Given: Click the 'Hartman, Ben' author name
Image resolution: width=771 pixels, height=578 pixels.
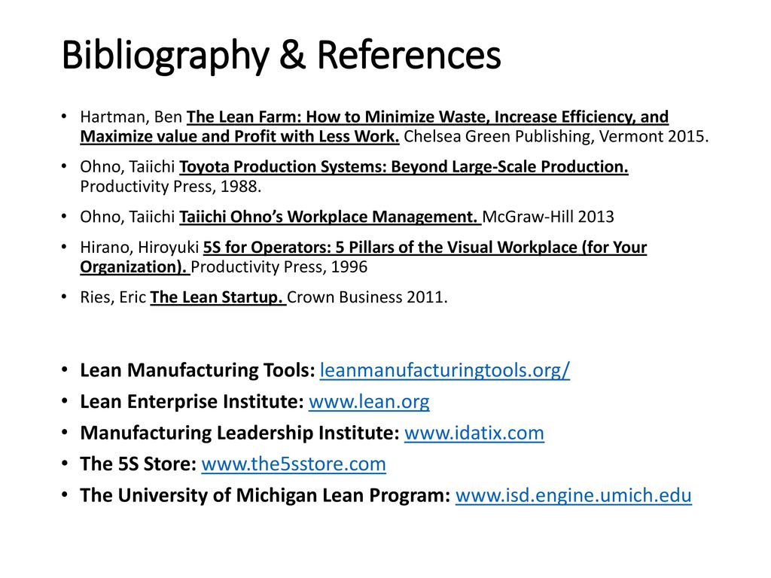Looking at the screenshot, I should [131, 117].
